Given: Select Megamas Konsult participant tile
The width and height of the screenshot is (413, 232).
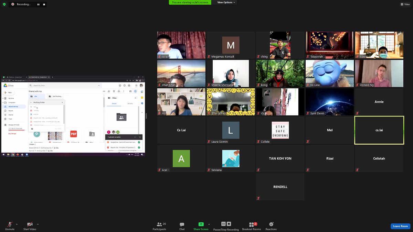Looking at the screenshot, I should pos(231,45).
